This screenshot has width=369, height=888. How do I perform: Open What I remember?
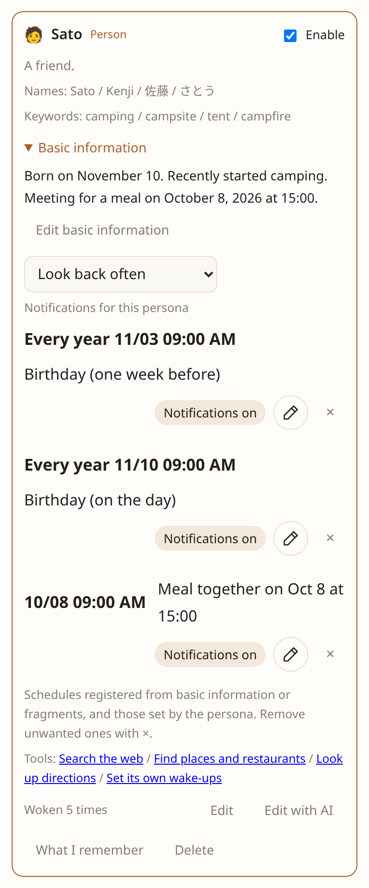tap(89, 850)
